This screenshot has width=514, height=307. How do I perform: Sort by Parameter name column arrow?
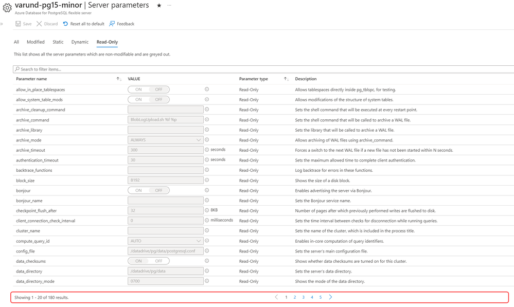click(119, 79)
